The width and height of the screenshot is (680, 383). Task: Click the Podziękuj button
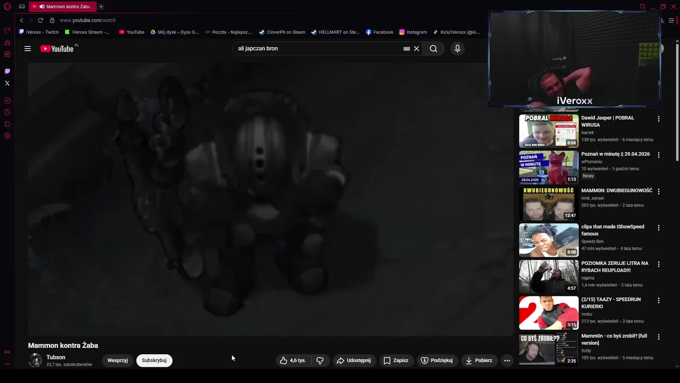[x=437, y=360]
